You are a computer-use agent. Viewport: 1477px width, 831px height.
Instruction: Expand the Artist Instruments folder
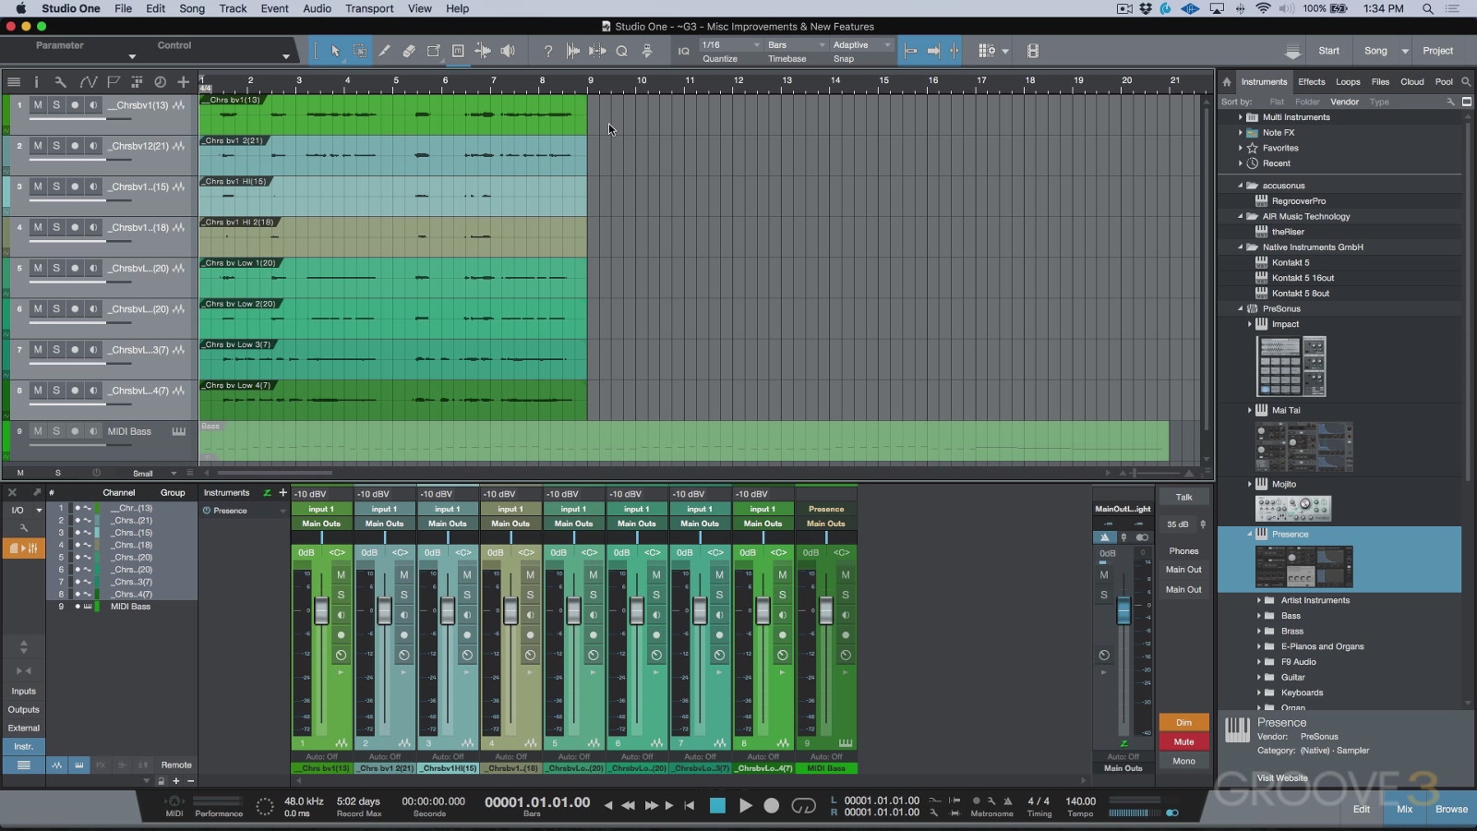tap(1258, 600)
